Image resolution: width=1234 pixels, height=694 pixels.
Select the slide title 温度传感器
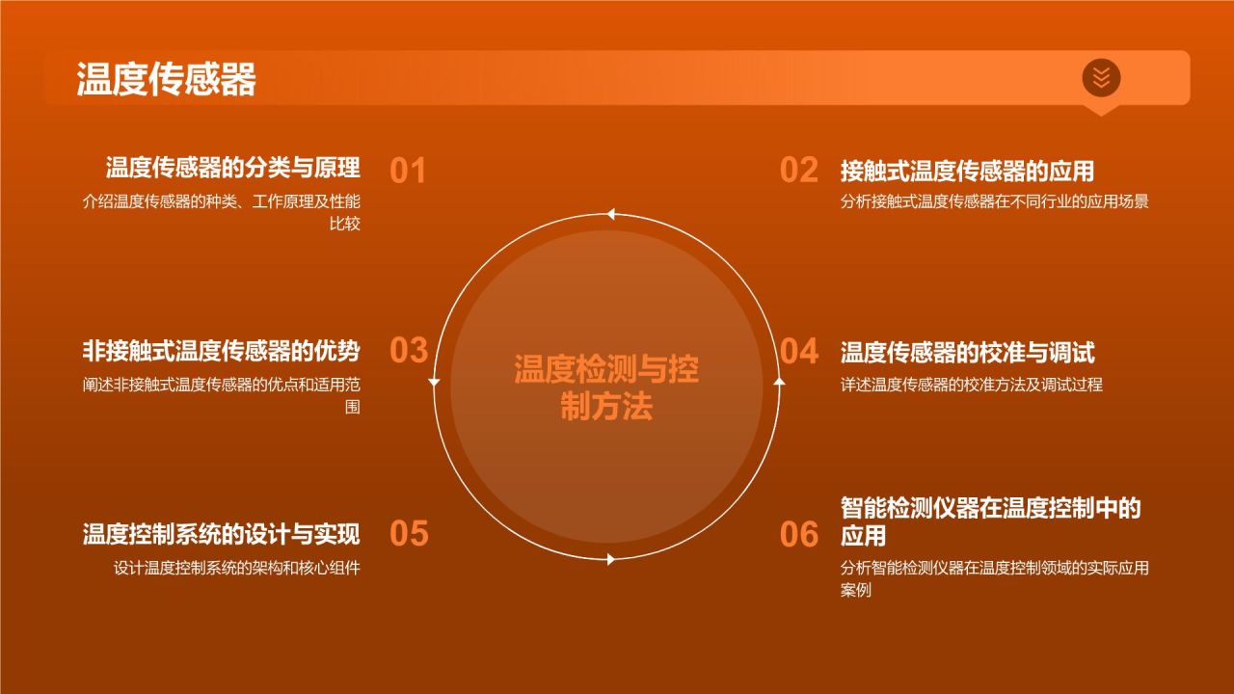coord(166,79)
